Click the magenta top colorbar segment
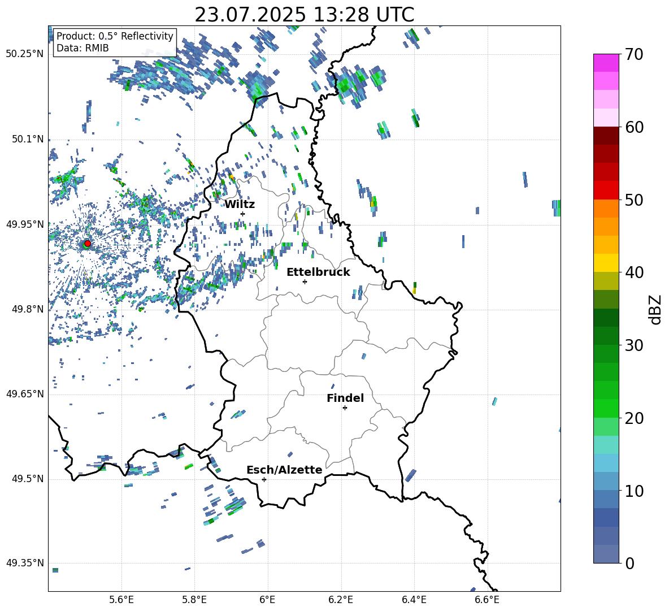Image resolution: width=669 pixels, height=611 pixels. [x=606, y=63]
